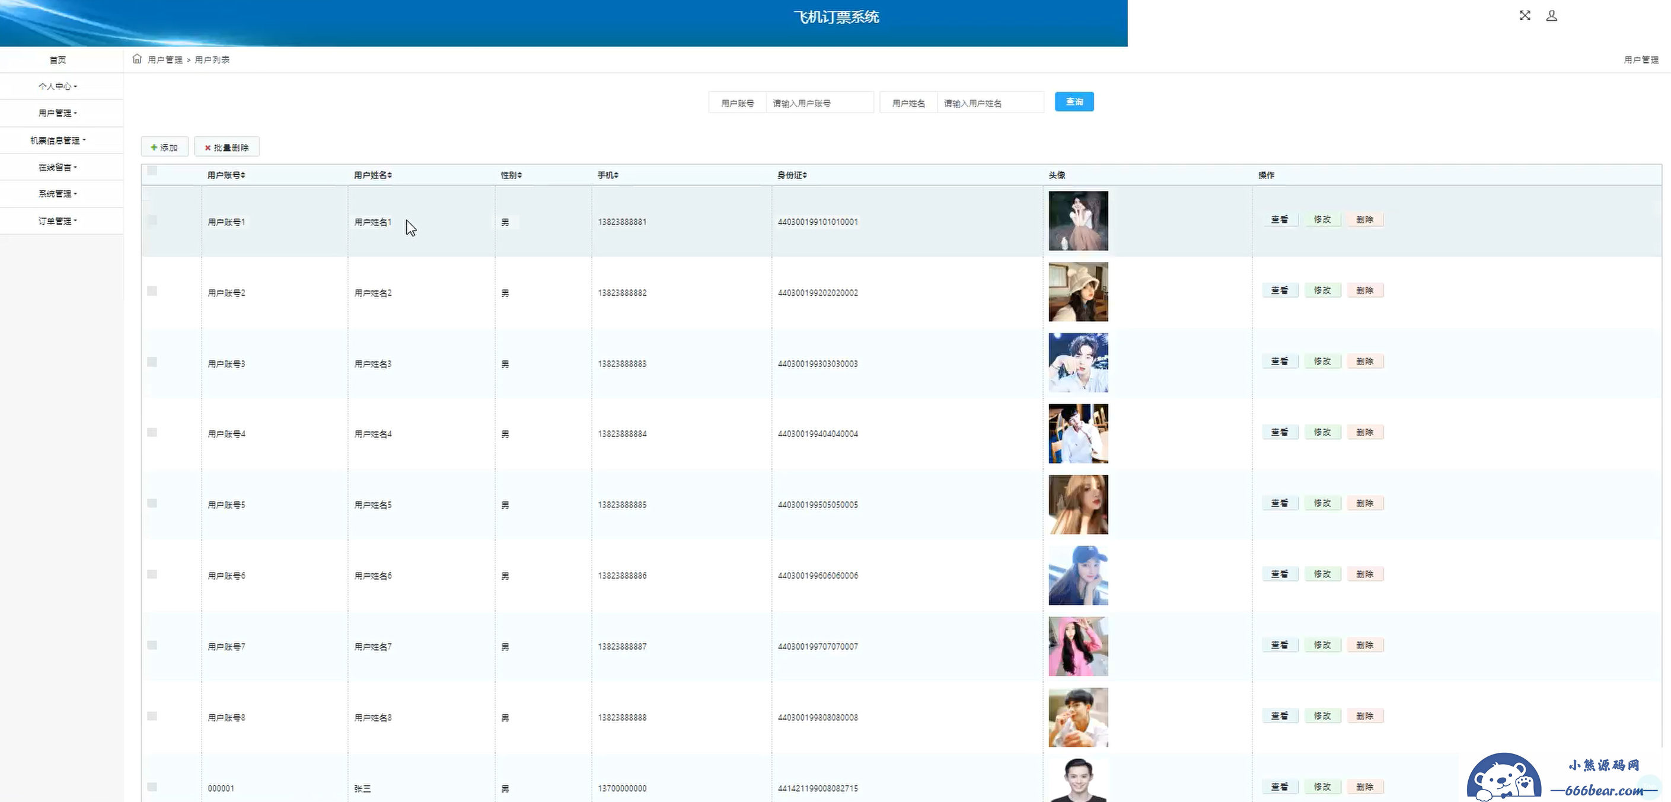Open avatar thumbnail of 用户账号6
1671x802 pixels.
point(1078,575)
